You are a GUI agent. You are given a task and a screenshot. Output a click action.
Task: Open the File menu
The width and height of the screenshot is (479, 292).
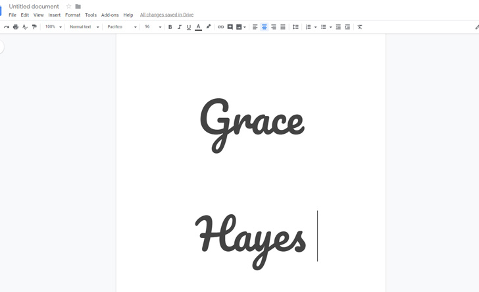(x=13, y=15)
